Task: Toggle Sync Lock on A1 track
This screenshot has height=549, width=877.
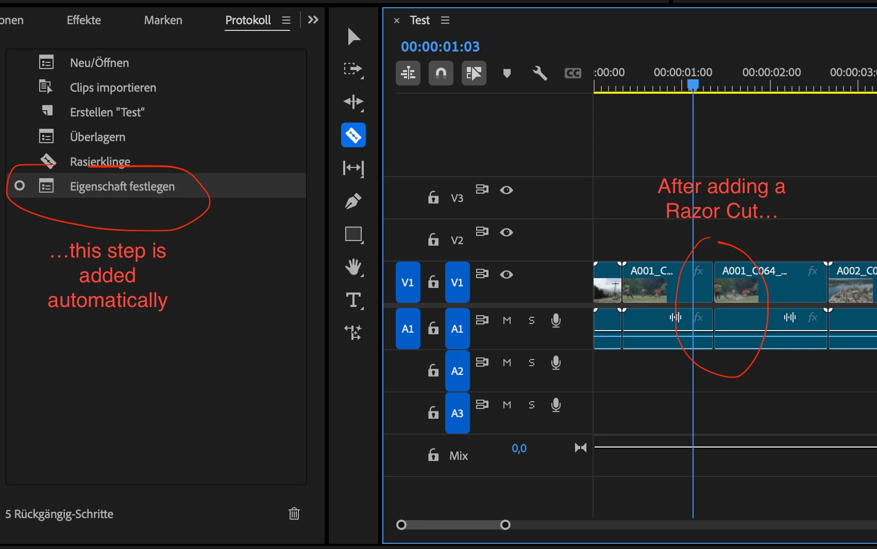Action: click(x=482, y=320)
